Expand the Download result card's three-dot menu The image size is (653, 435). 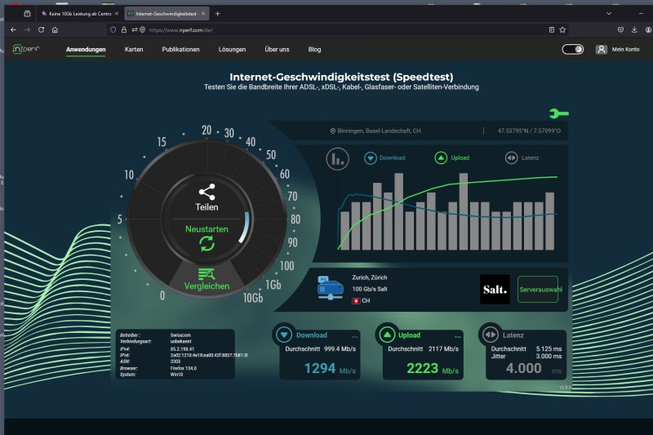coord(354,336)
